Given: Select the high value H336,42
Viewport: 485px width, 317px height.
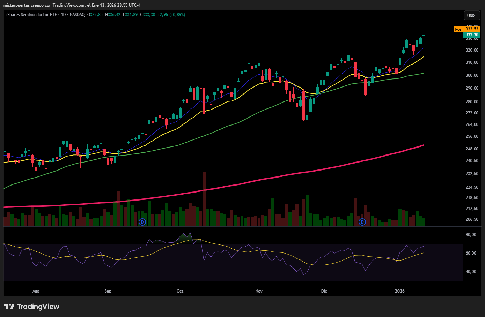Looking at the screenshot, I should (113, 15).
